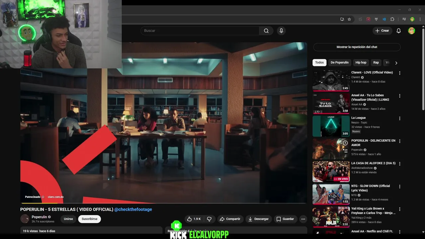Click the video progress bar
Screen dimensions: 425x239
click(x=164, y=202)
